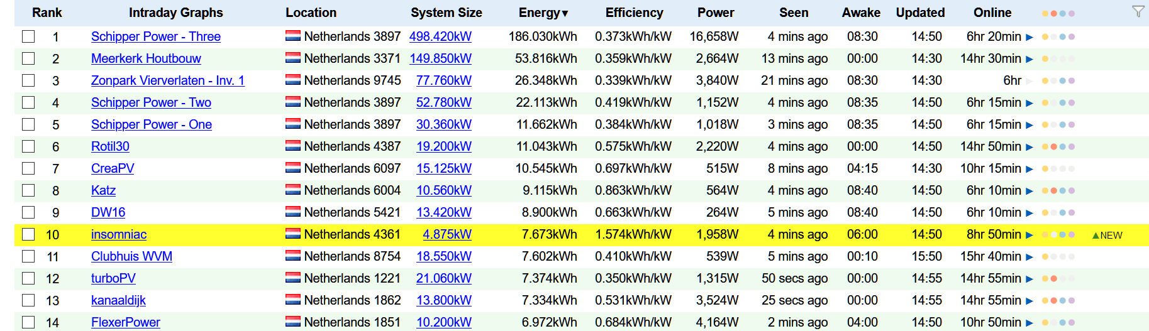
Task: Click the blue arrow in Katz row
Action: (x=1030, y=191)
